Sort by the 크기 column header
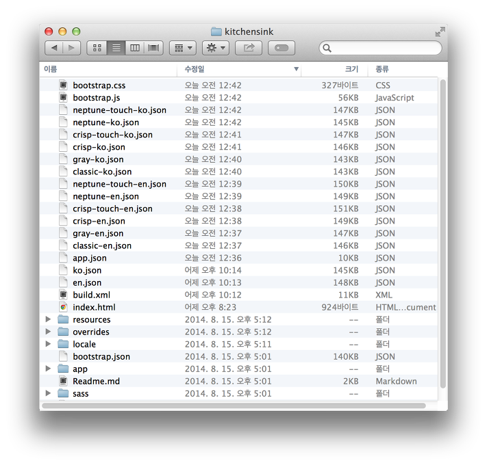The width and height of the screenshot is (487, 465). point(334,69)
